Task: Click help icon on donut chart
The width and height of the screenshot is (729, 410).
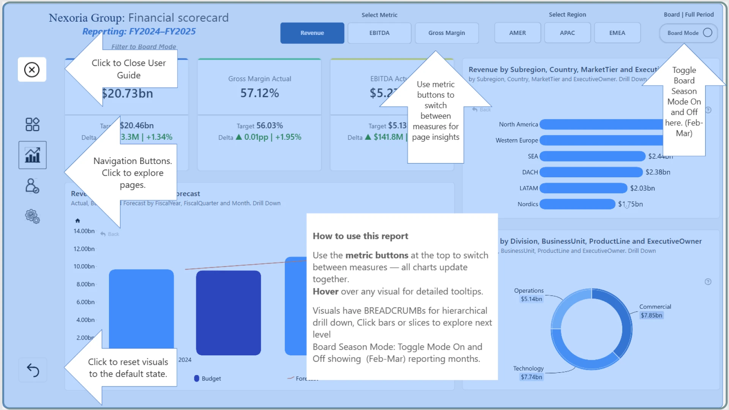Action: tap(708, 282)
